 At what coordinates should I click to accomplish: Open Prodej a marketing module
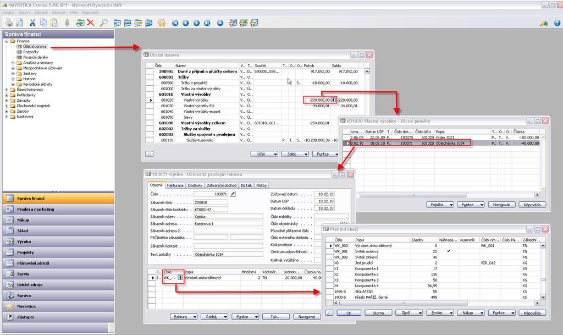click(58, 209)
